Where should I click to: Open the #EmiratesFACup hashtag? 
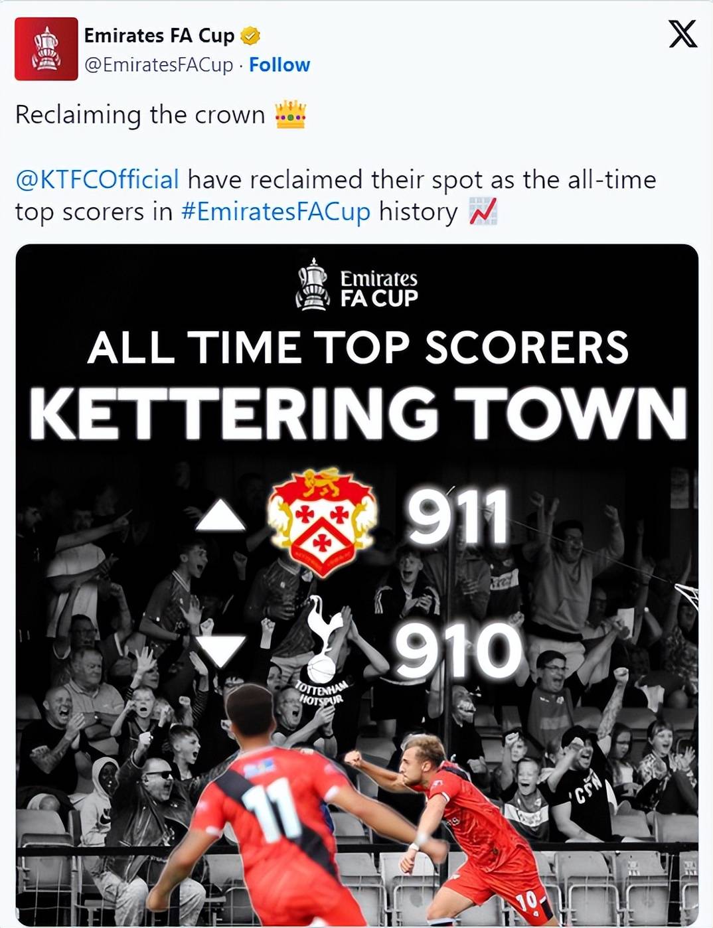(276, 212)
